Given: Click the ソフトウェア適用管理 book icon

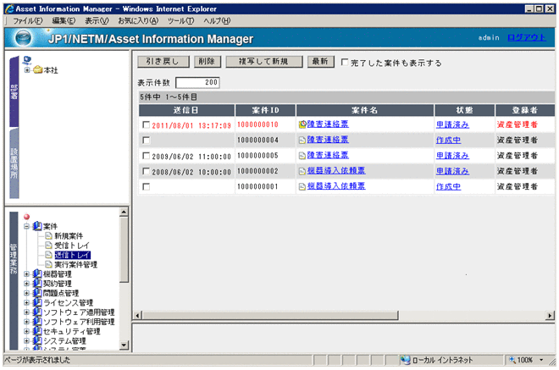Looking at the screenshot, I should (x=37, y=312).
